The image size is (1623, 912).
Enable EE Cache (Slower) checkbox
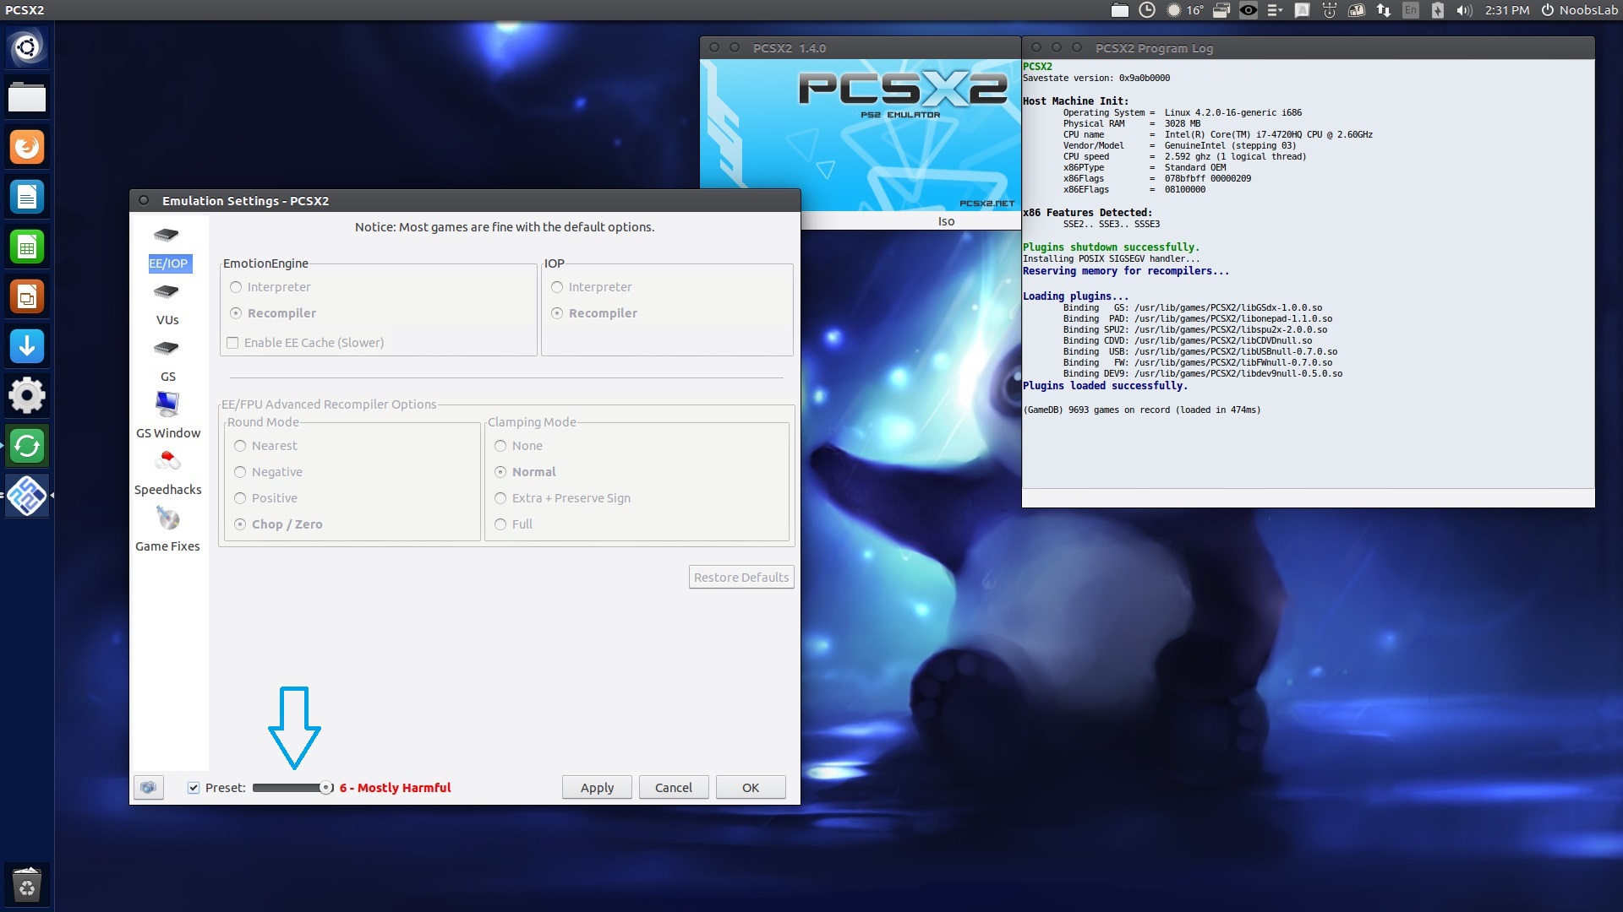coord(305,343)
